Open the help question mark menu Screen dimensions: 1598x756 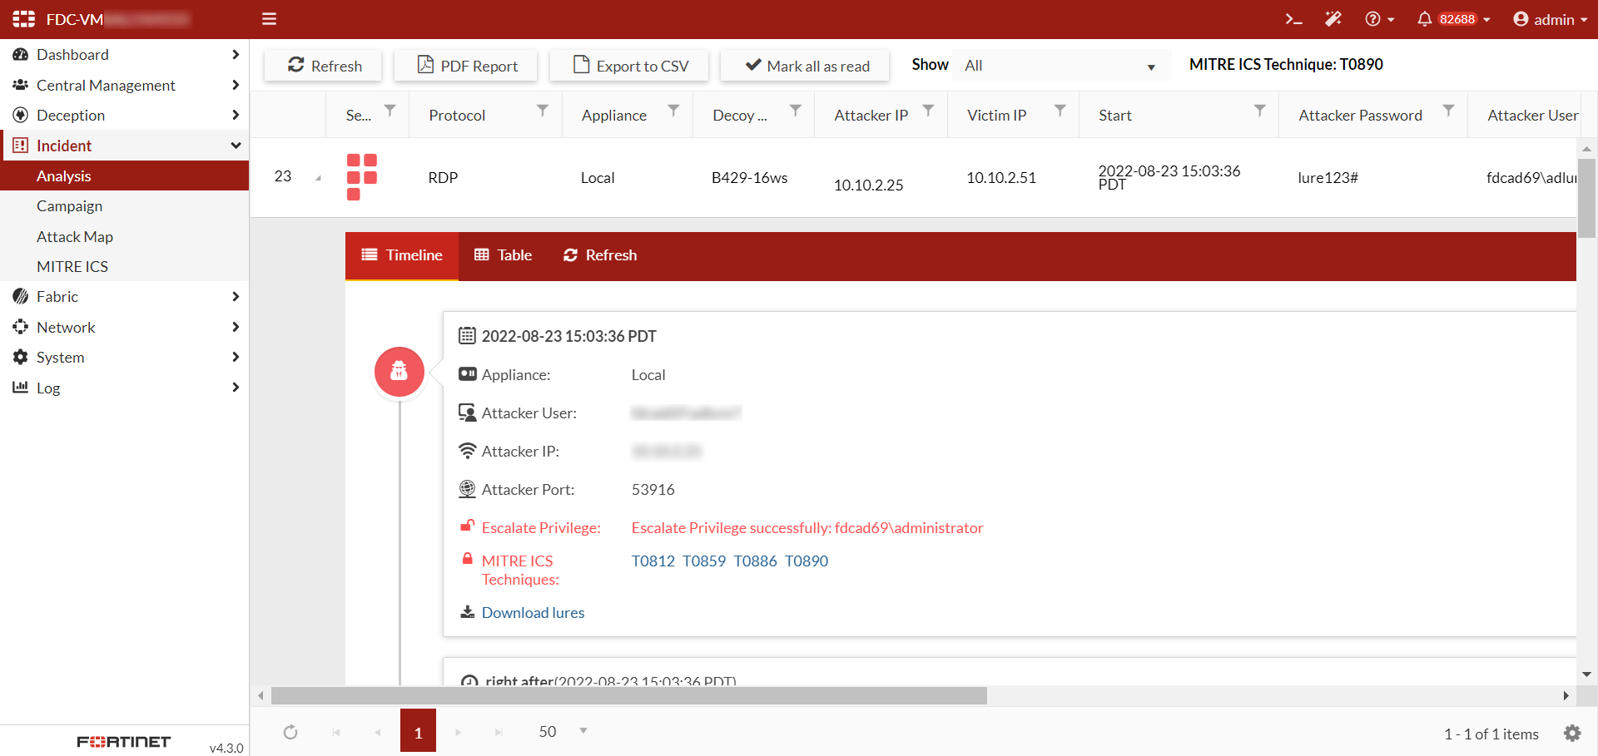[x=1379, y=19]
